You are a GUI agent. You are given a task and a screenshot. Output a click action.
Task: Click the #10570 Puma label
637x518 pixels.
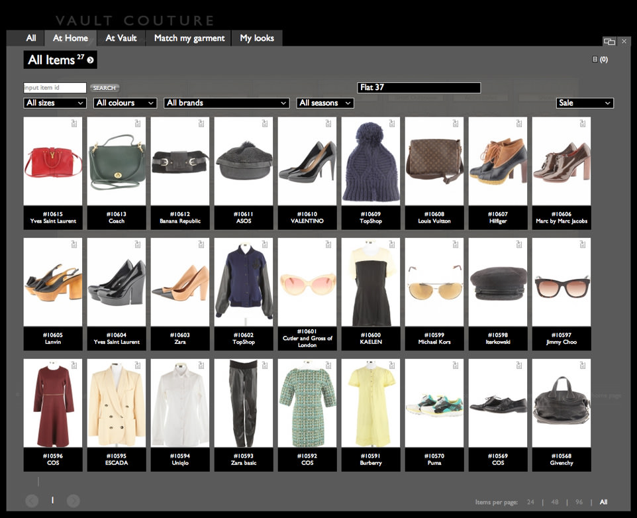pos(434,459)
